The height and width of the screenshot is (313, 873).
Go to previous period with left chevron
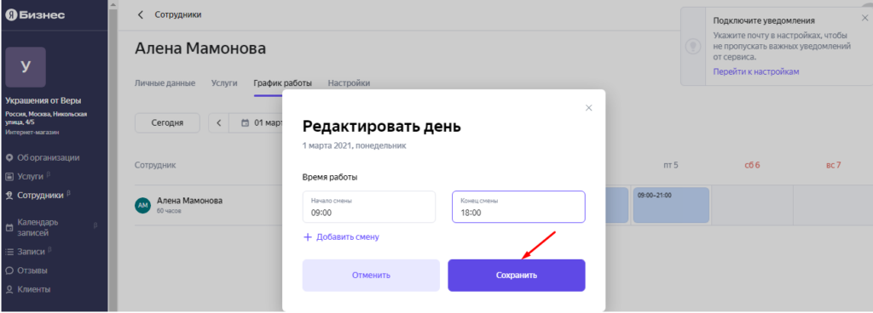click(219, 122)
